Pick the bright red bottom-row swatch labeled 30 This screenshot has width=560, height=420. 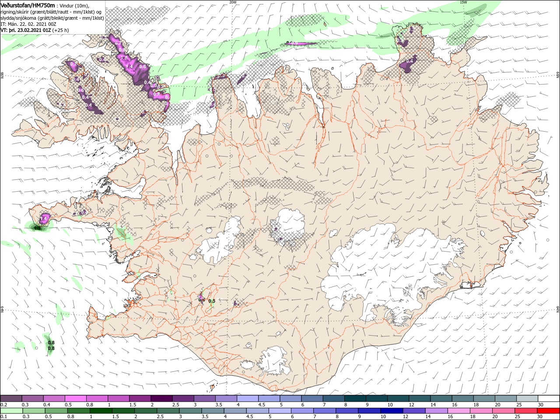(x=548, y=411)
